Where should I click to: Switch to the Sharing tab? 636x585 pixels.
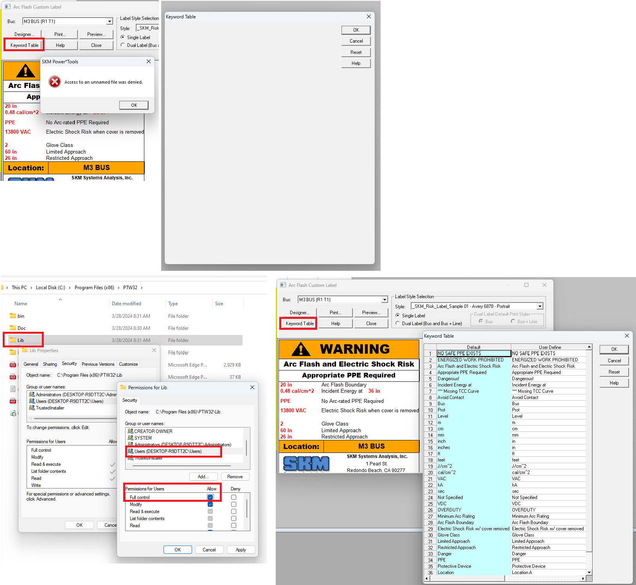(x=50, y=364)
